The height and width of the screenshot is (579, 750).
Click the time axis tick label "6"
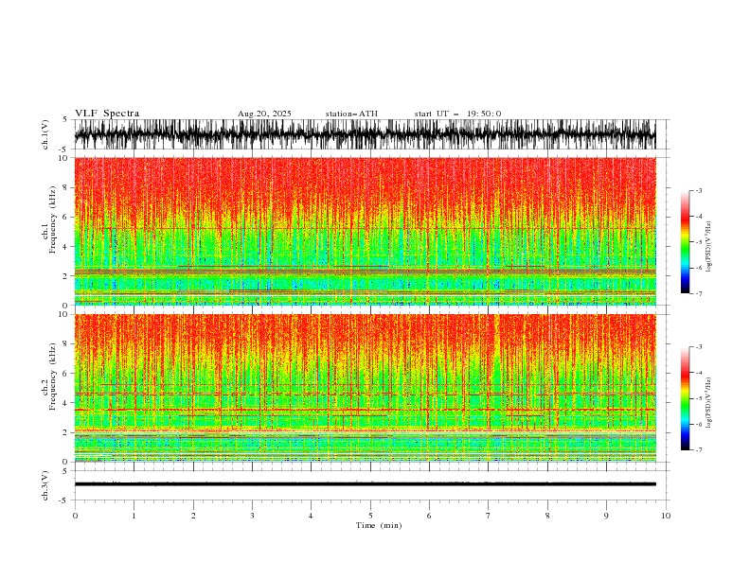coord(429,516)
